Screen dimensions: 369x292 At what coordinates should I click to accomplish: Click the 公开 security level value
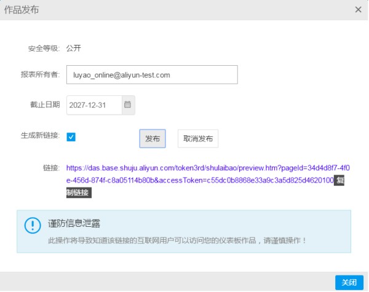click(73, 48)
